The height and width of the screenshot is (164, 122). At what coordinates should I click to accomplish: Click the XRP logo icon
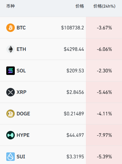(11, 92)
